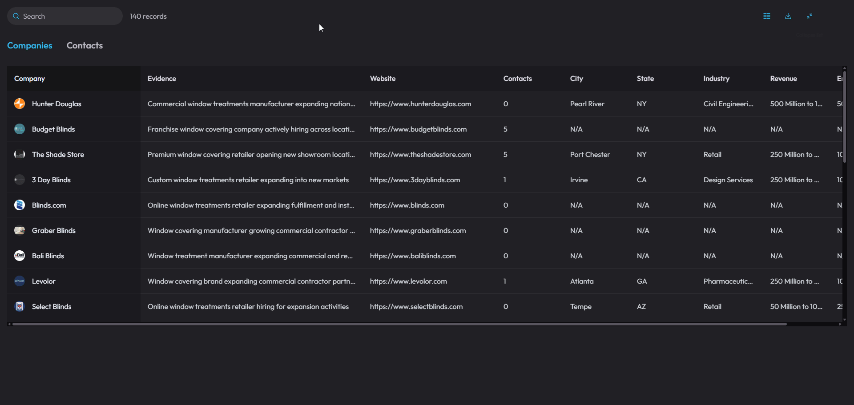Sort by the Company column header
Screen dimensions: 854x405
(29, 78)
